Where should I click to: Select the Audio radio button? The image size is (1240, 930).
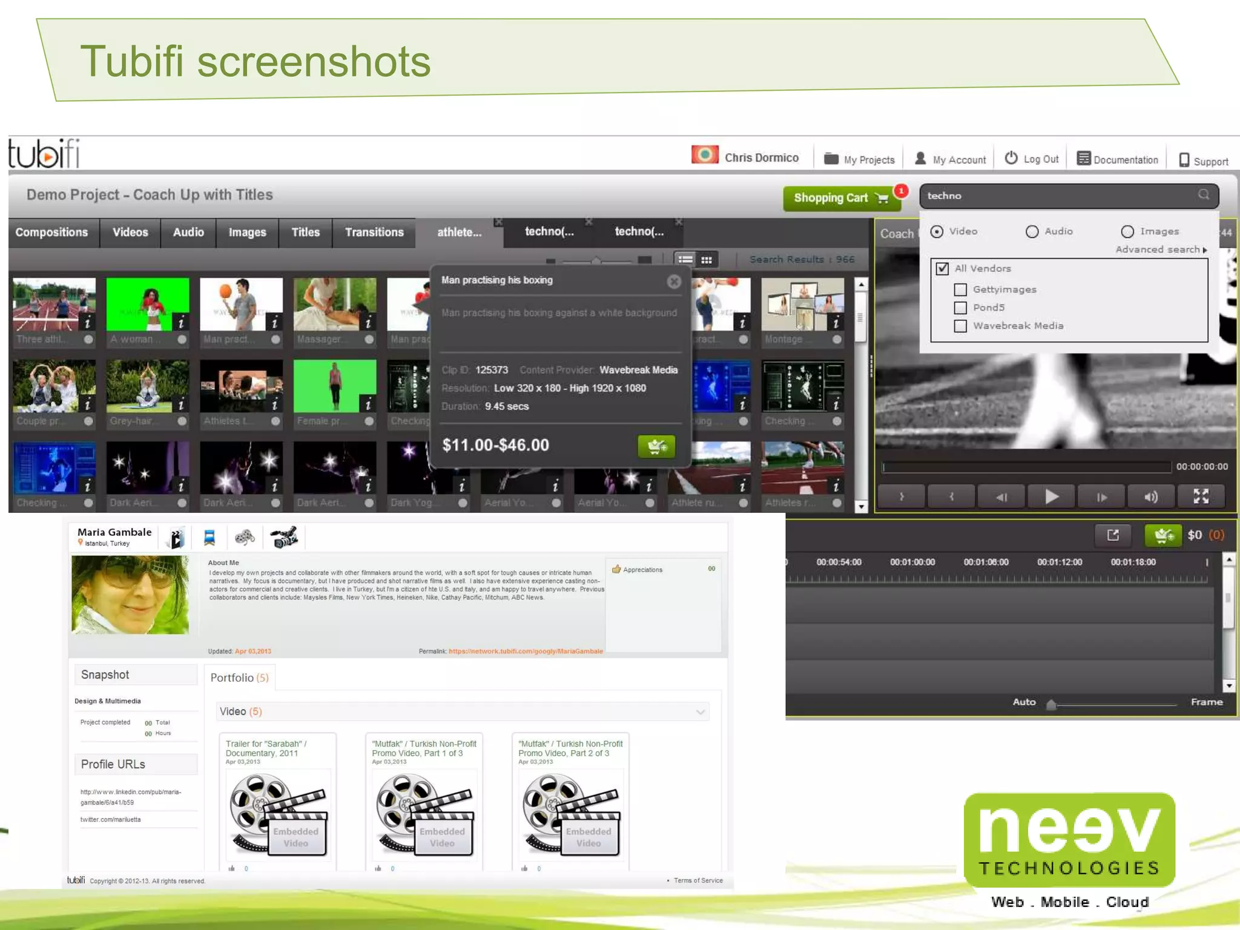(x=1032, y=231)
